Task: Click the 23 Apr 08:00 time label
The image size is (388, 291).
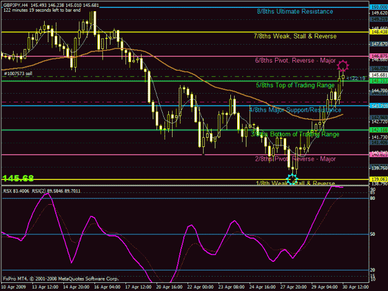Action: (x=232, y=287)
